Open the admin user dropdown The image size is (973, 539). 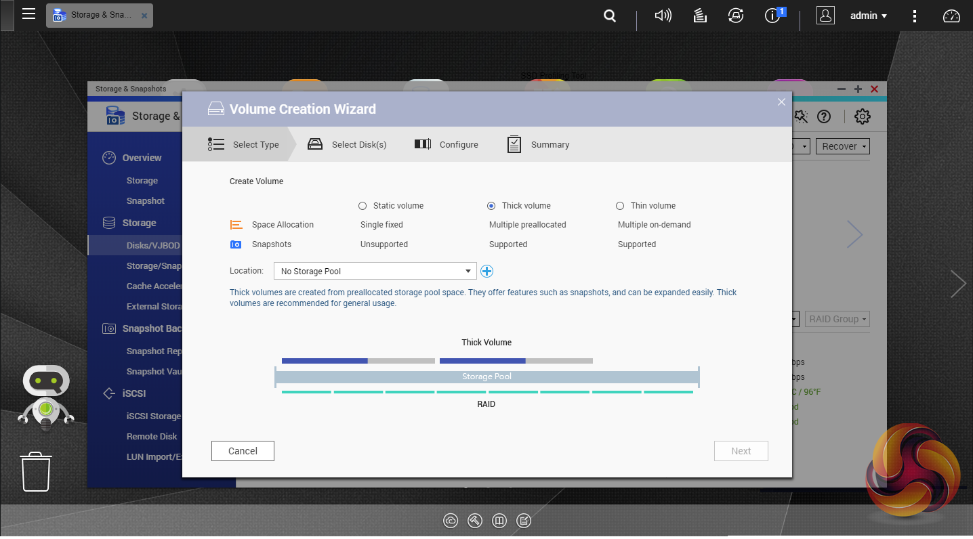click(868, 16)
